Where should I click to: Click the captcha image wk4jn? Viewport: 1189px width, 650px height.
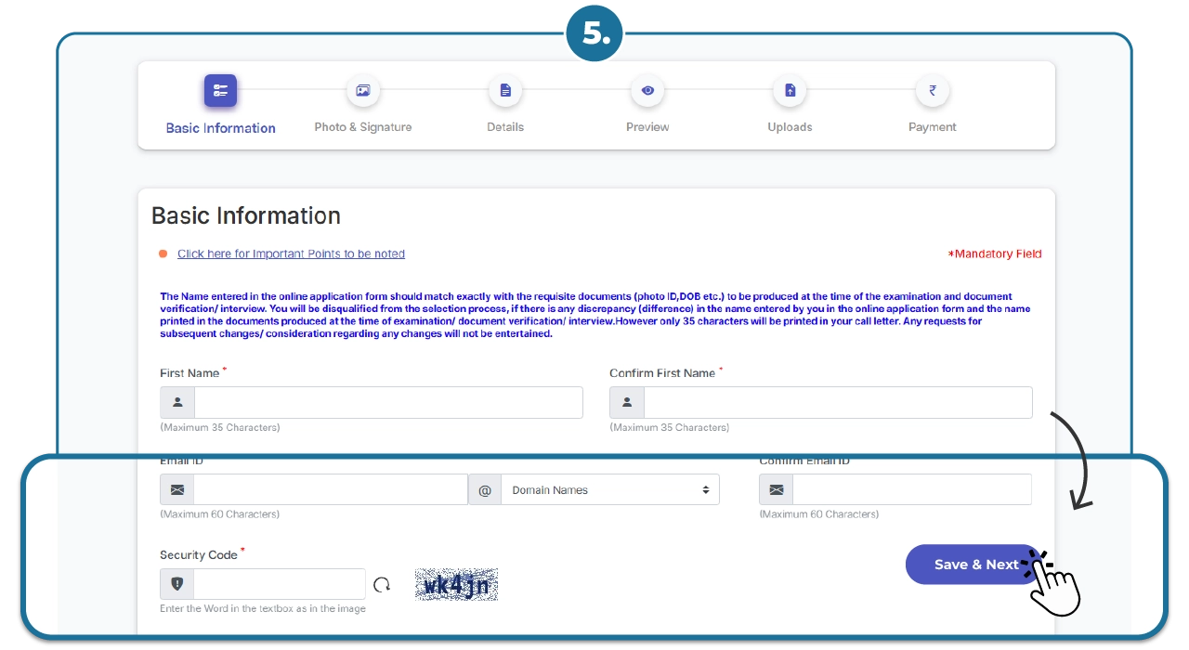pos(456,585)
